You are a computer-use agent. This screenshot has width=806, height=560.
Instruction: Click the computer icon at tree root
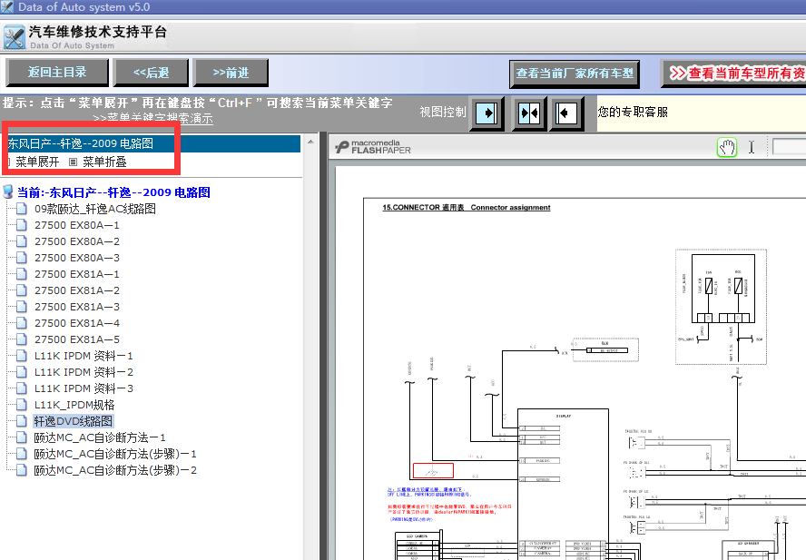[7, 192]
